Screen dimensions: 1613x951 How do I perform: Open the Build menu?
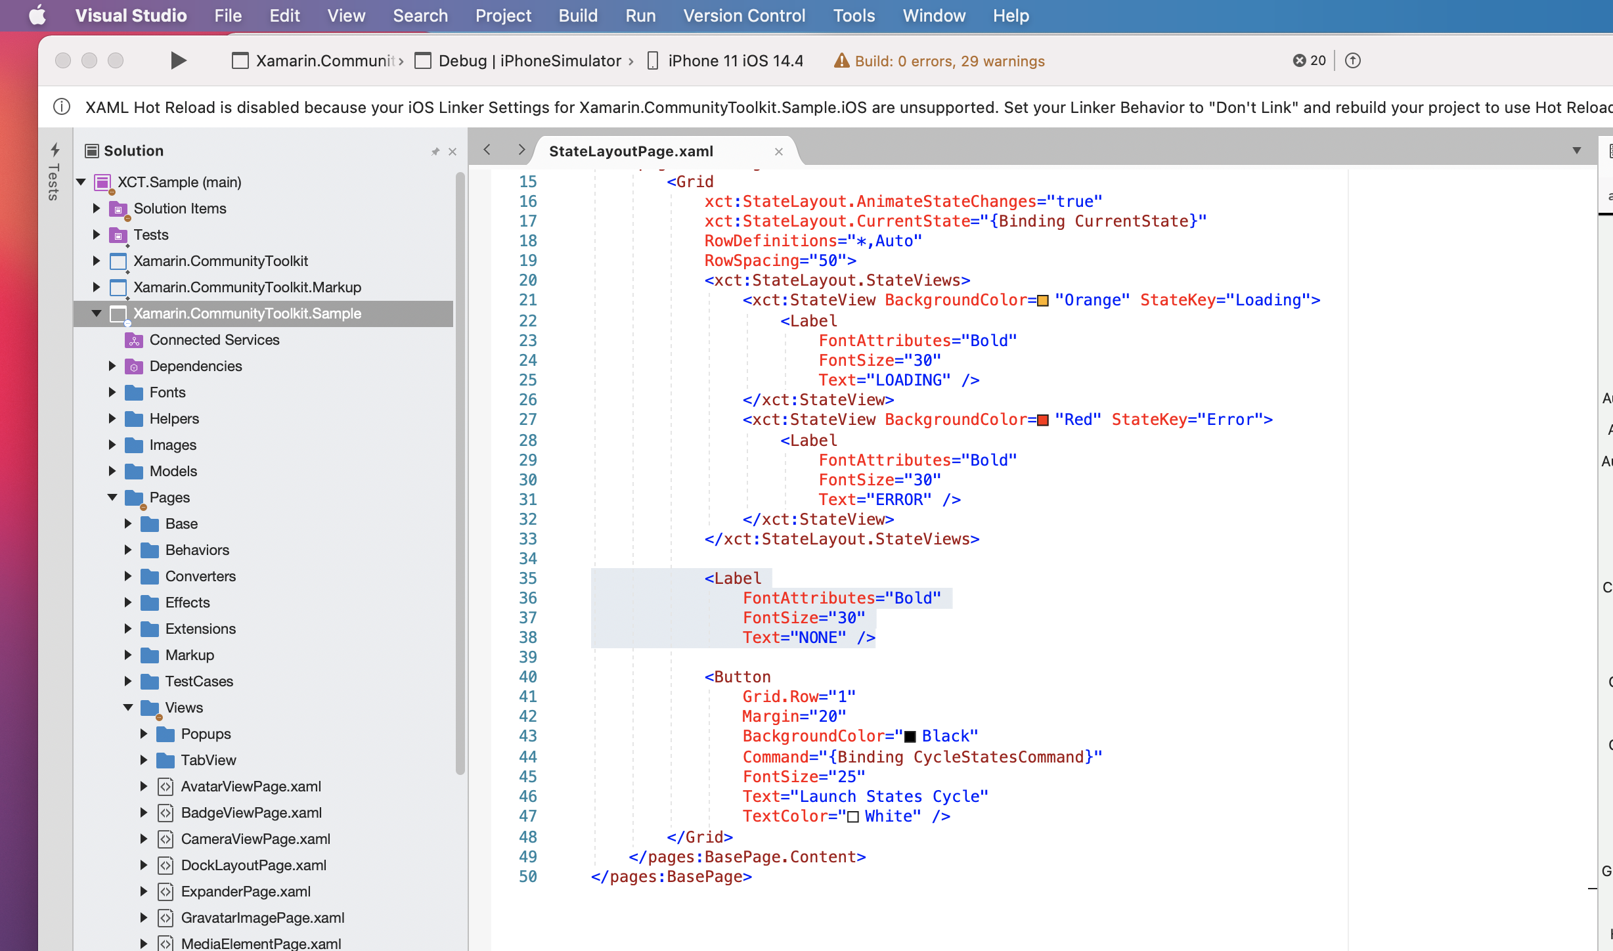pyautogui.click(x=578, y=16)
